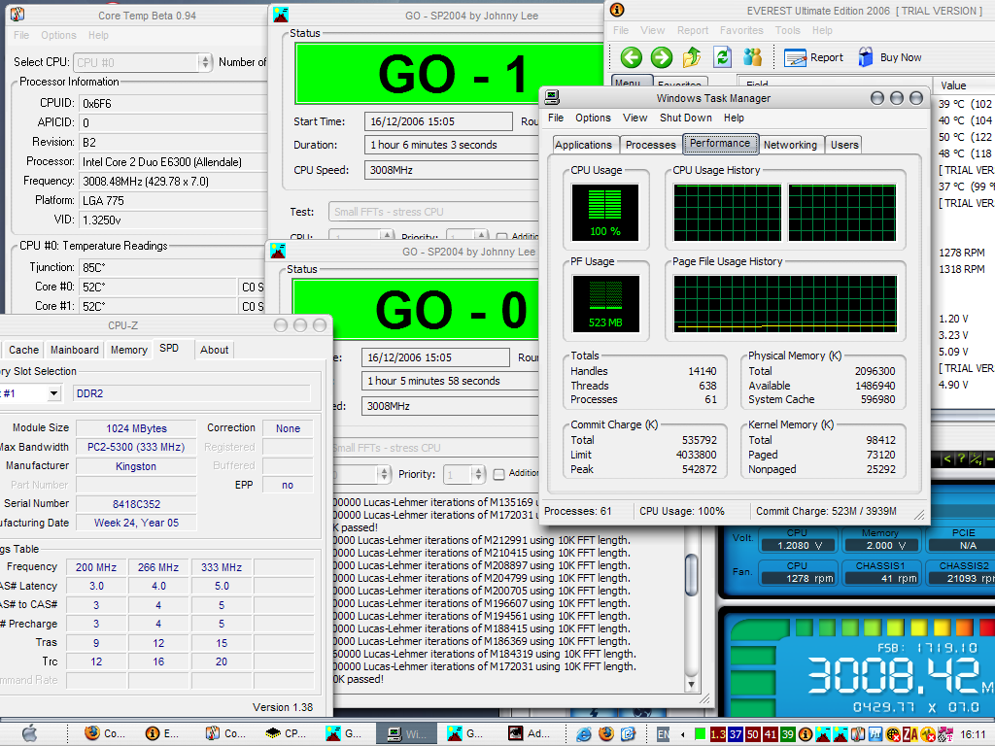
Task: Click the Start Time field in GO - 1
Action: coord(438,121)
